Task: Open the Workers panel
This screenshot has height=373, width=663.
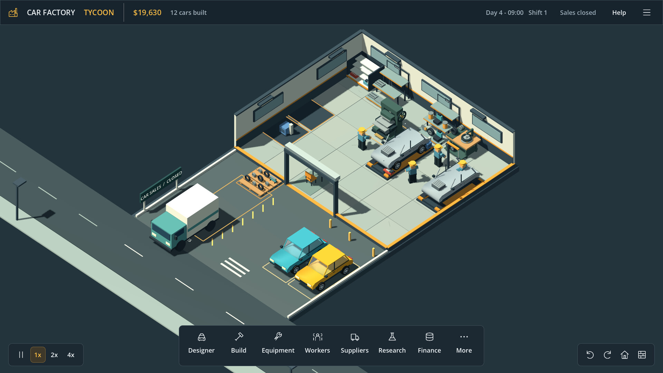Action: pos(317,344)
